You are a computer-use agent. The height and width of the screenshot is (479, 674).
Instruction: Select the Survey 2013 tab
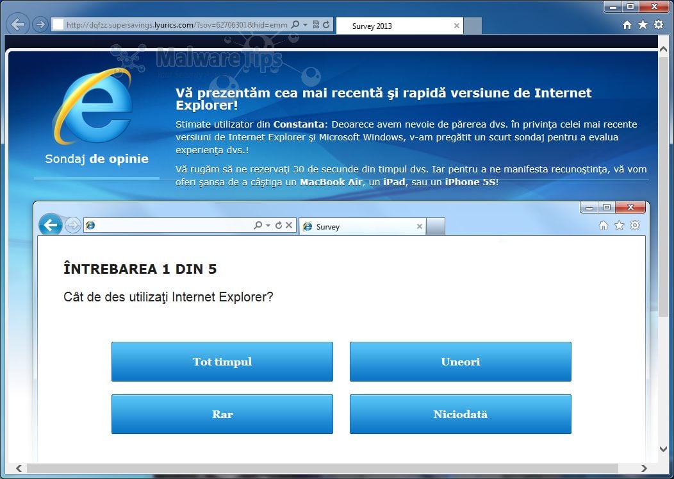tap(400, 26)
